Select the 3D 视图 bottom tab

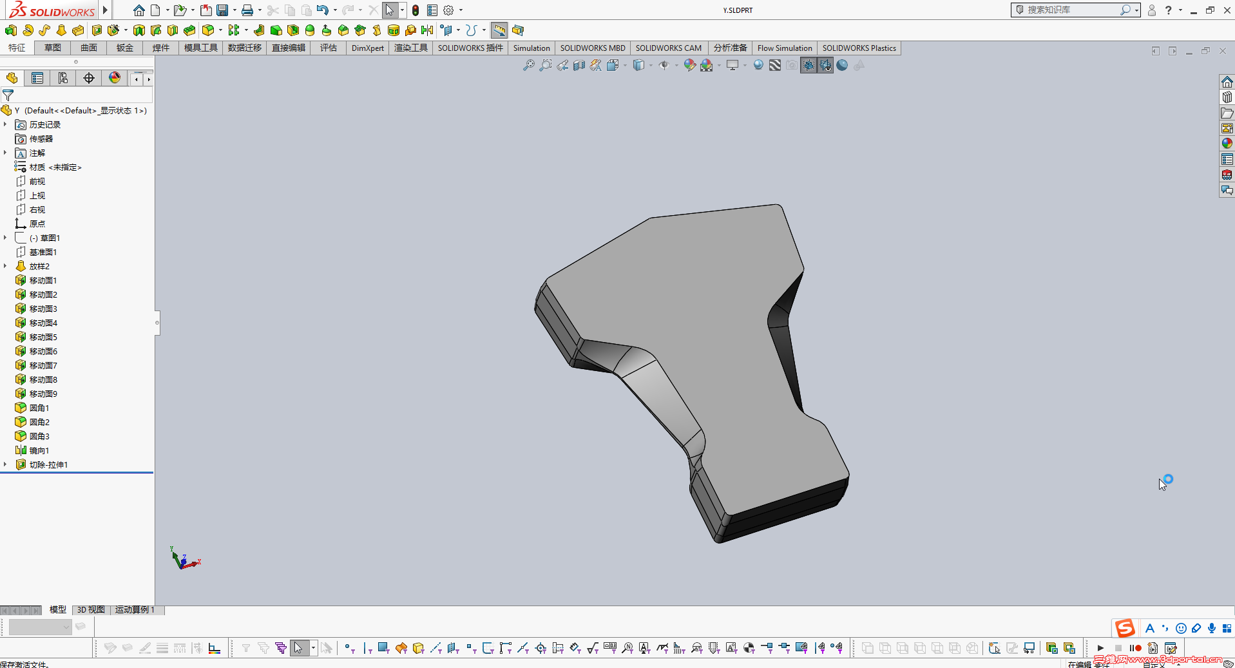pos(91,609)
